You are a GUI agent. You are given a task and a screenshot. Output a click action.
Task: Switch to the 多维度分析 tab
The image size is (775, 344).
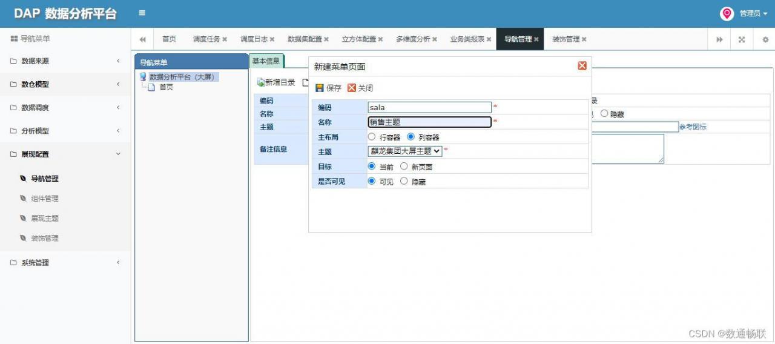(413, 39)
